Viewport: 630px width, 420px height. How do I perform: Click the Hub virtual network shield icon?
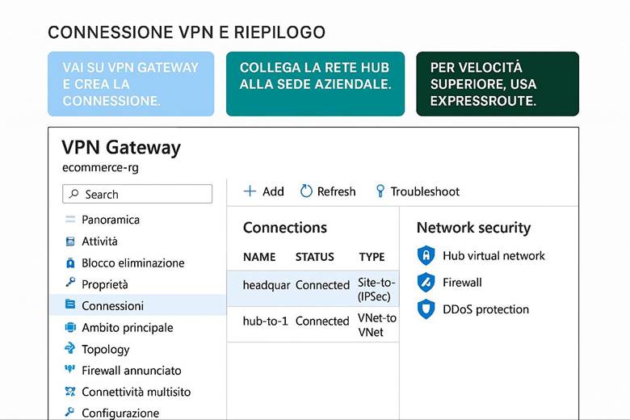click(x=426, y=256)
